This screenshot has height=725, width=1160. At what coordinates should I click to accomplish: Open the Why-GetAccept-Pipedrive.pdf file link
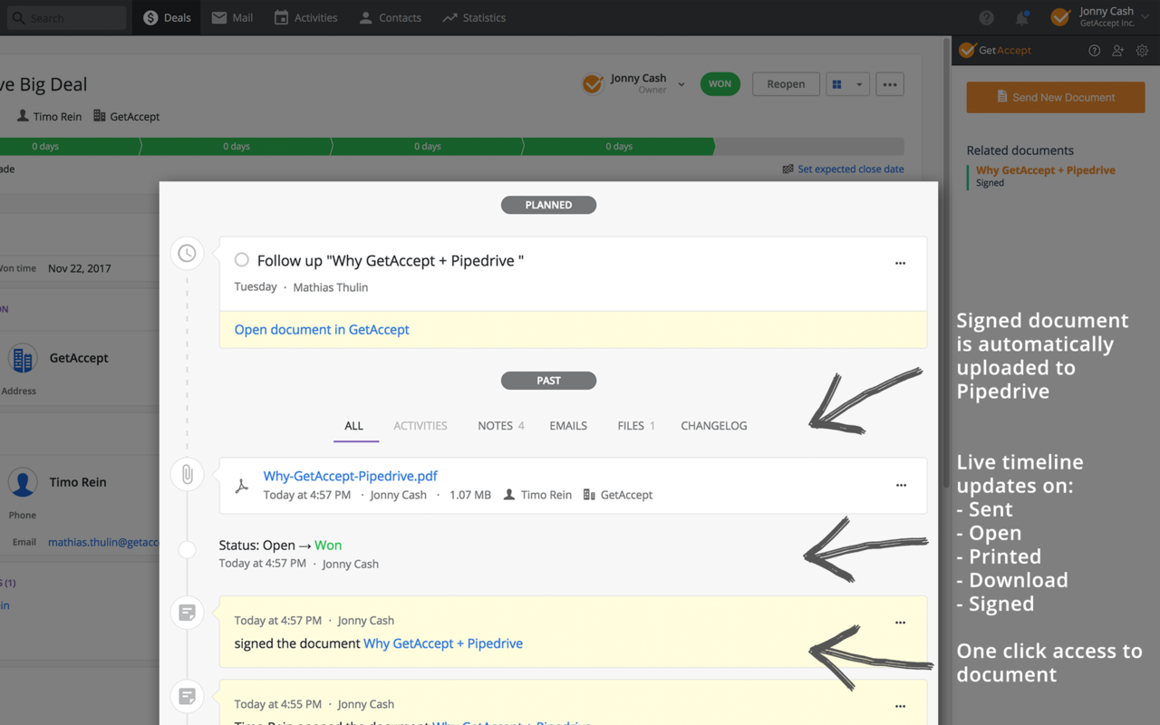click(350, 475)
